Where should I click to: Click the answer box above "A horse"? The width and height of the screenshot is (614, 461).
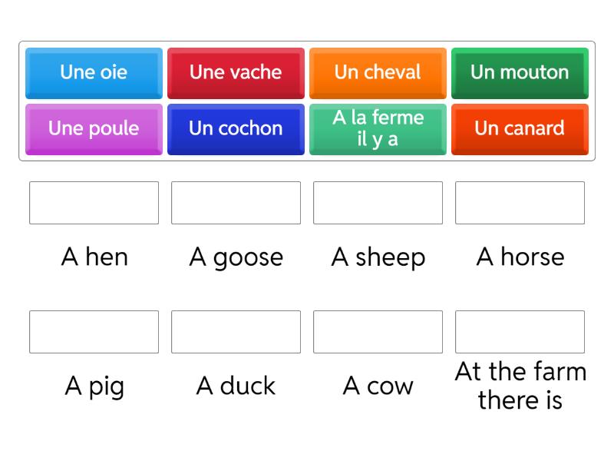(520, 203)
